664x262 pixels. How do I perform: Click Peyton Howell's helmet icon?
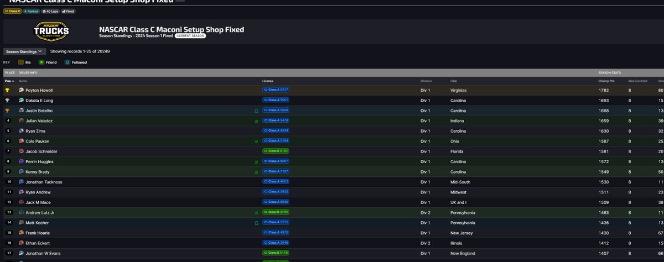click(x=21, y=90)
